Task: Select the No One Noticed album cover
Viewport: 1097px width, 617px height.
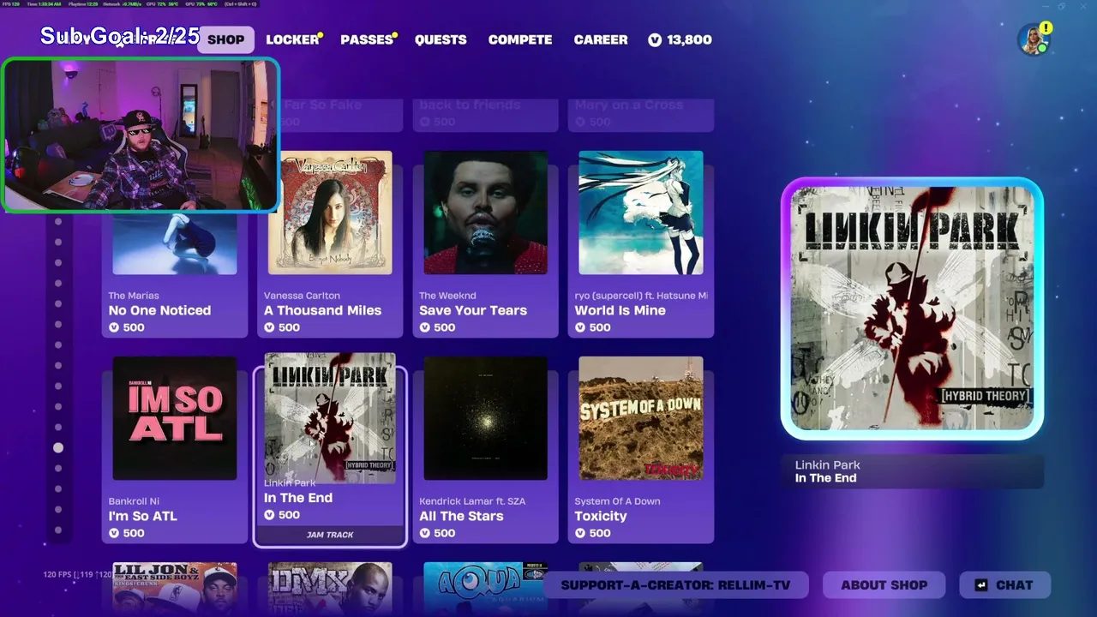Action: [175, 243]
